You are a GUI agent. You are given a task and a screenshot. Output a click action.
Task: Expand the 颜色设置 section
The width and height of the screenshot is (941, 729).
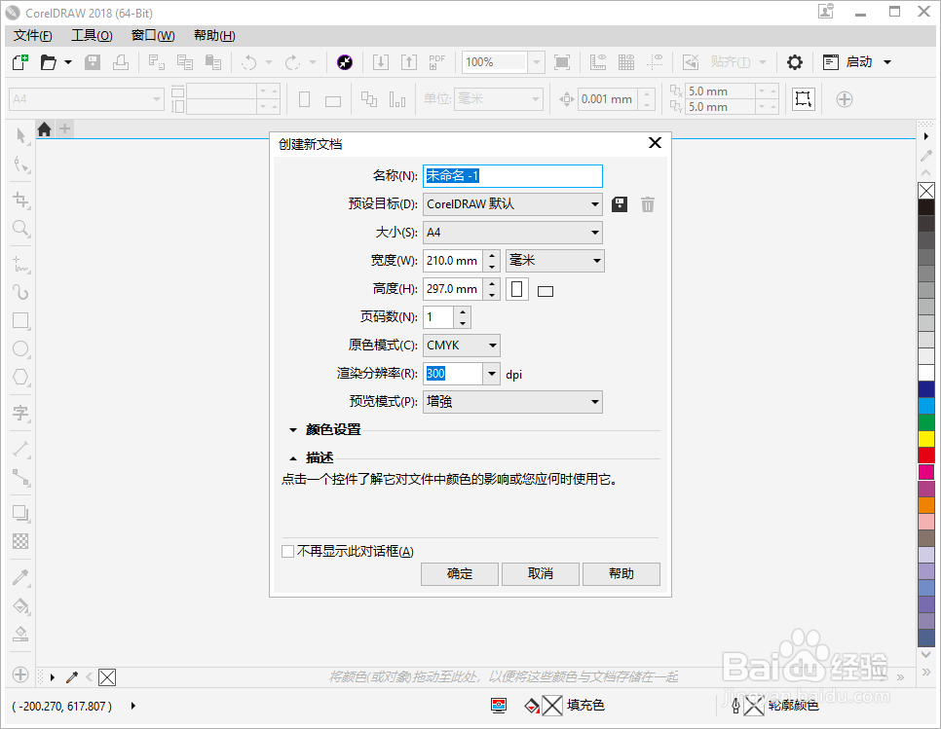(x=293, y=430)
